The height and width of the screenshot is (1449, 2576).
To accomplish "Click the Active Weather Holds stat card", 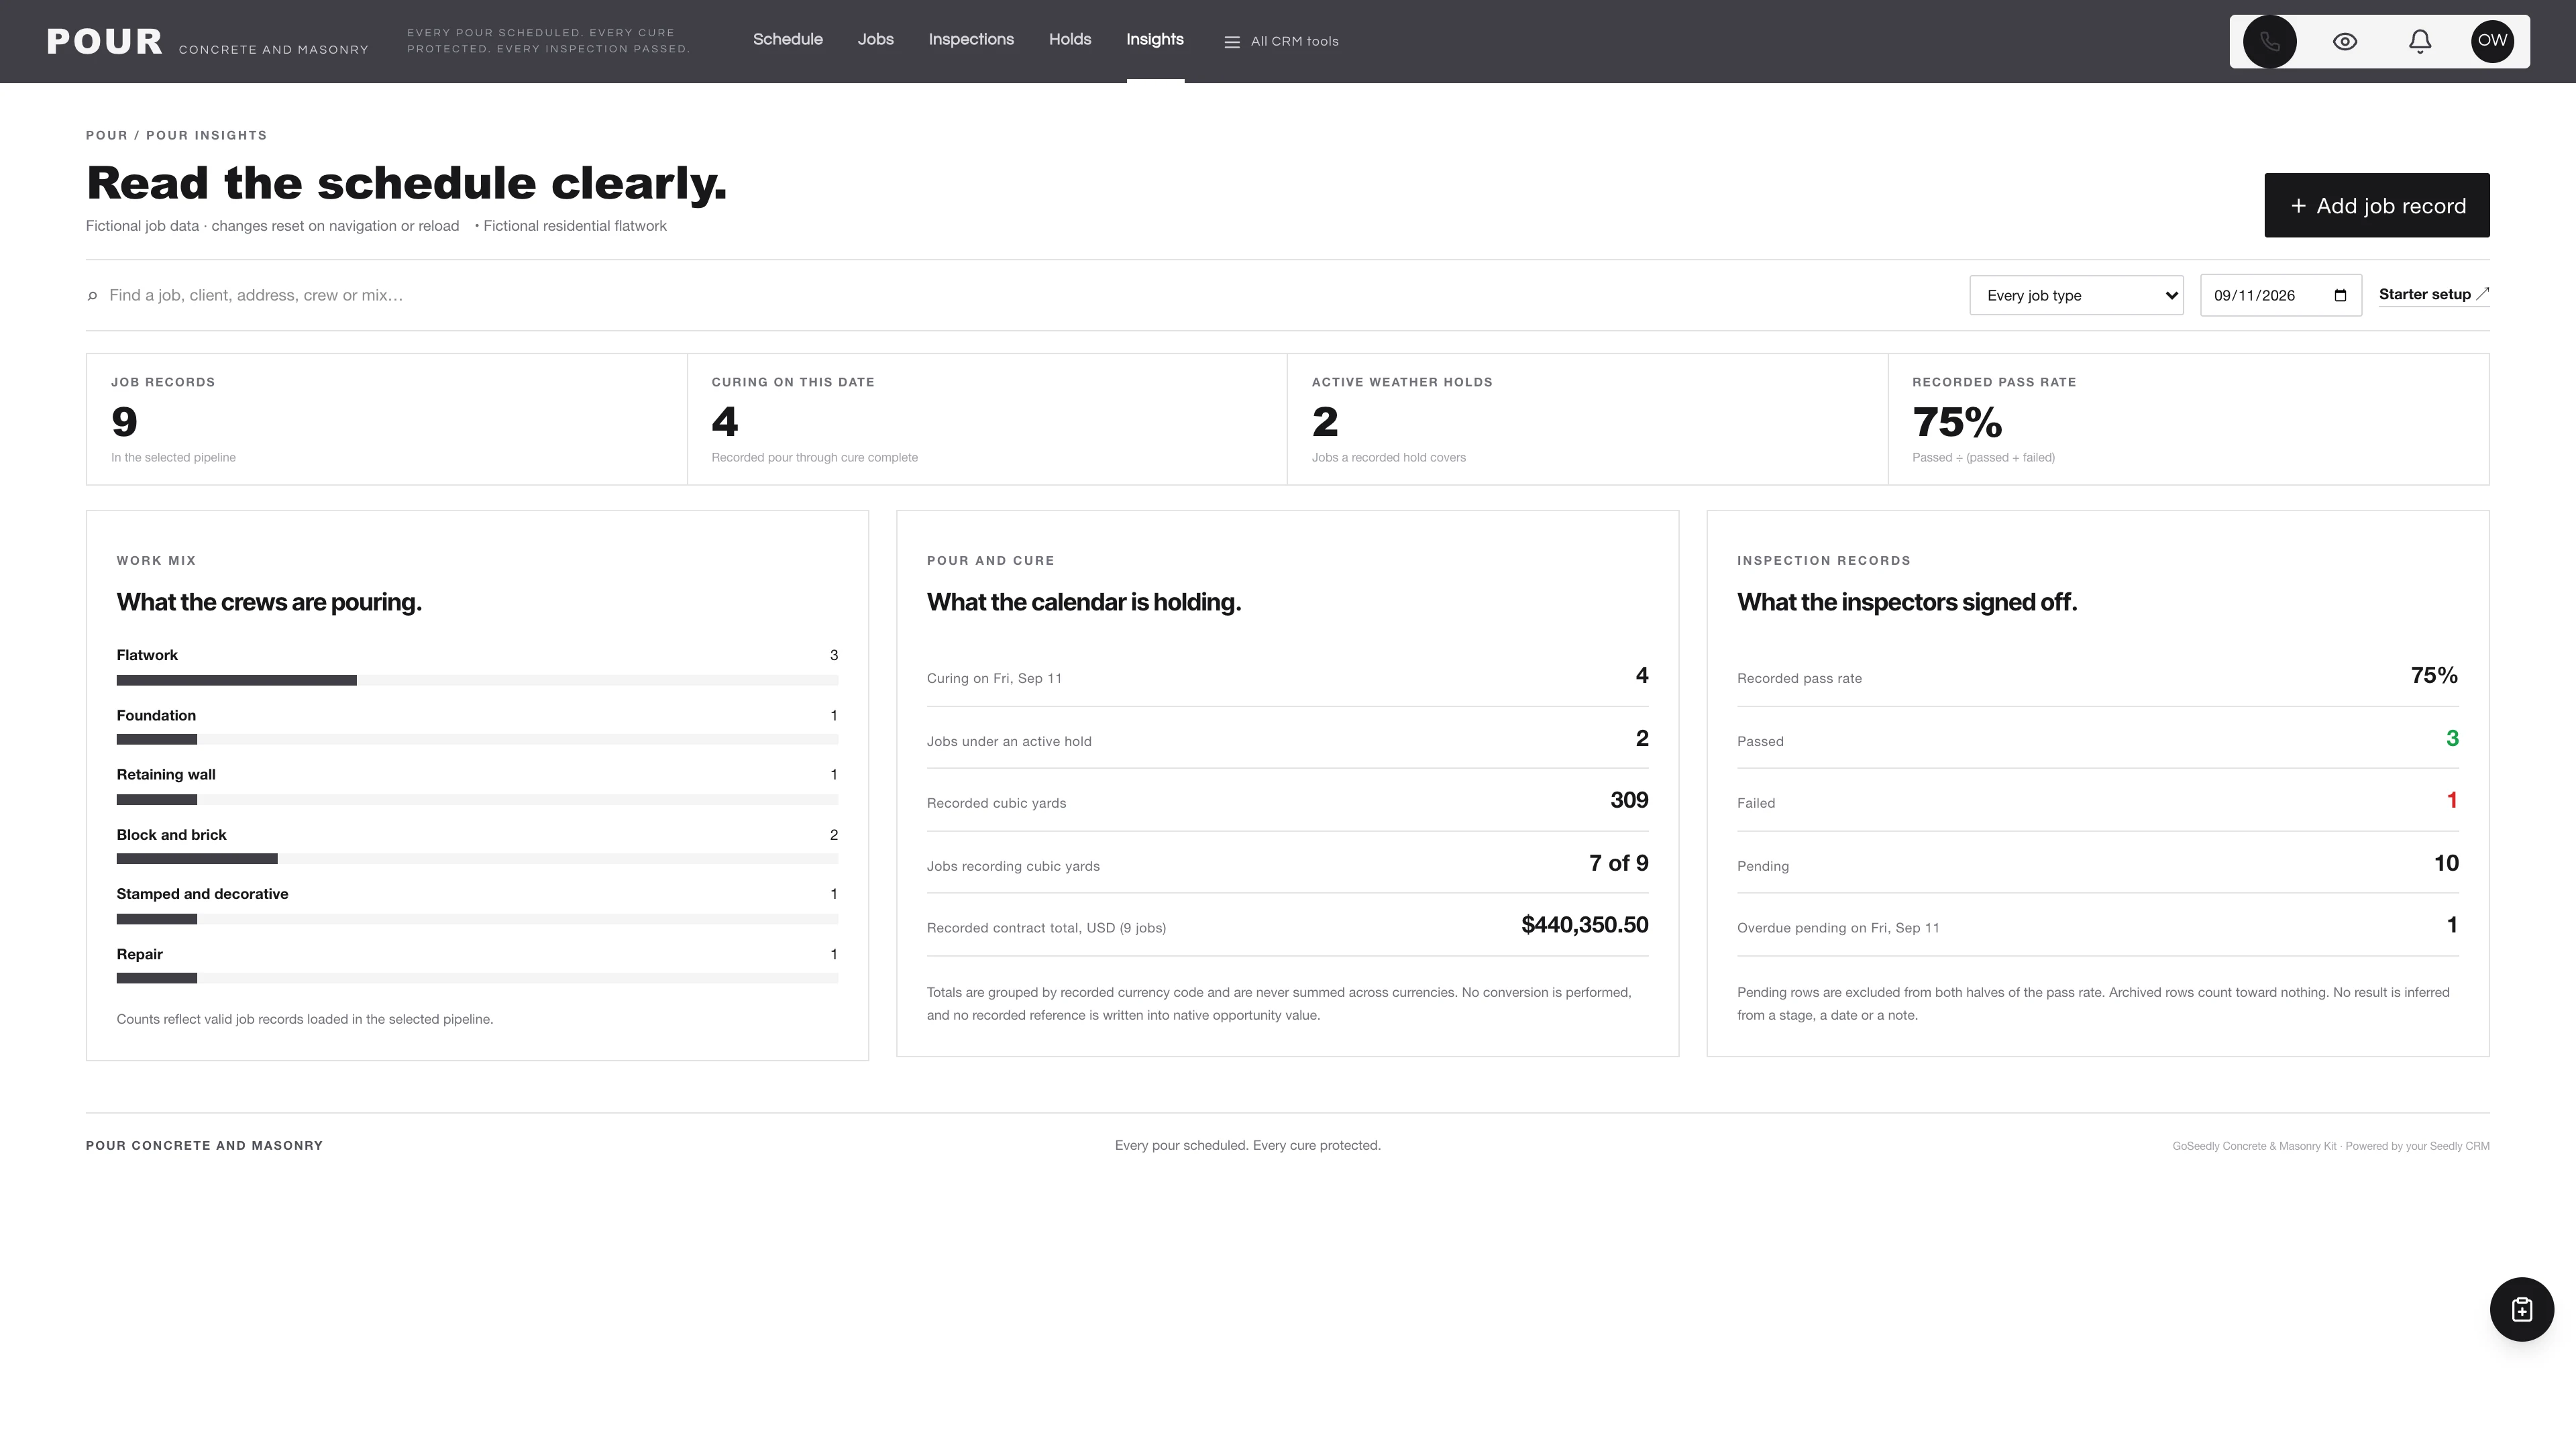I will pos(1587,419).
